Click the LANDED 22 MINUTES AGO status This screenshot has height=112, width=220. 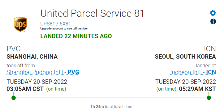(x=76, y=36)
